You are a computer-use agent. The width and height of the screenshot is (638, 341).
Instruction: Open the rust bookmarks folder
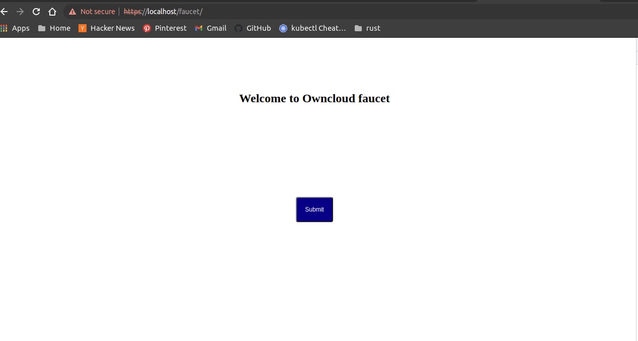(x=367, y=28)
